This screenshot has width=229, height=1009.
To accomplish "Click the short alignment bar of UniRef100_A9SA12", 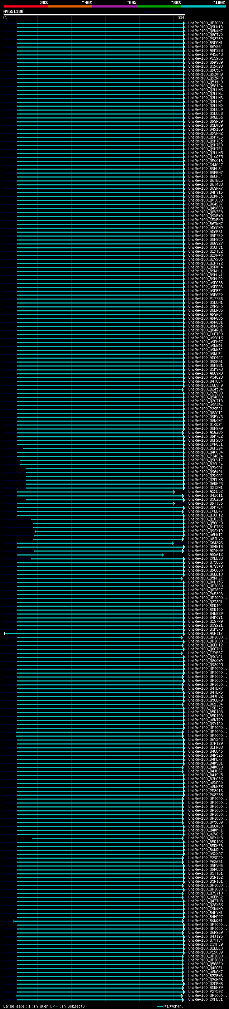I will coord(90,554).
